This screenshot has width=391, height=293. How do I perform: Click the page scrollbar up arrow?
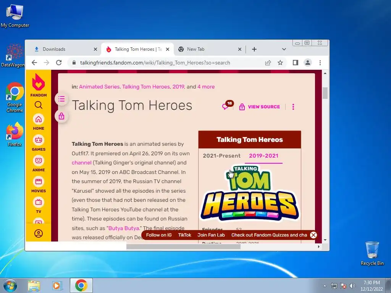pos(325,73)
